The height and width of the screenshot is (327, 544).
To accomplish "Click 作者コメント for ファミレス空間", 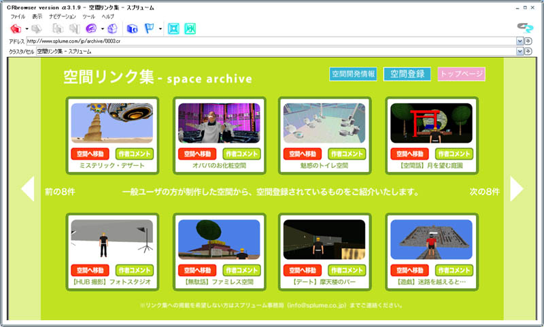I will click(242, 271).
